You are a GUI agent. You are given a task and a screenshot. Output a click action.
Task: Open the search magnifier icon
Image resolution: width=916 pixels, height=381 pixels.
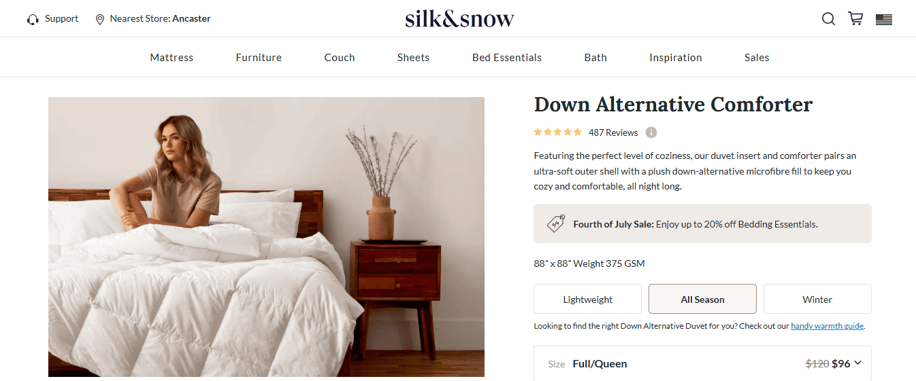[828, 19]
